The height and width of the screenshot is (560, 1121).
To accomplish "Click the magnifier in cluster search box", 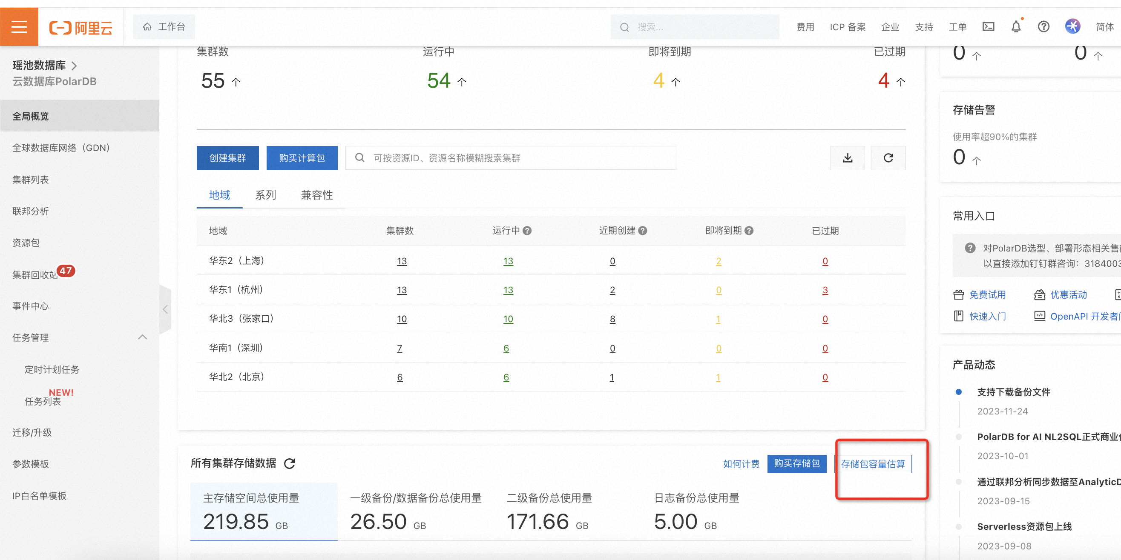I will tap(359, 157).
